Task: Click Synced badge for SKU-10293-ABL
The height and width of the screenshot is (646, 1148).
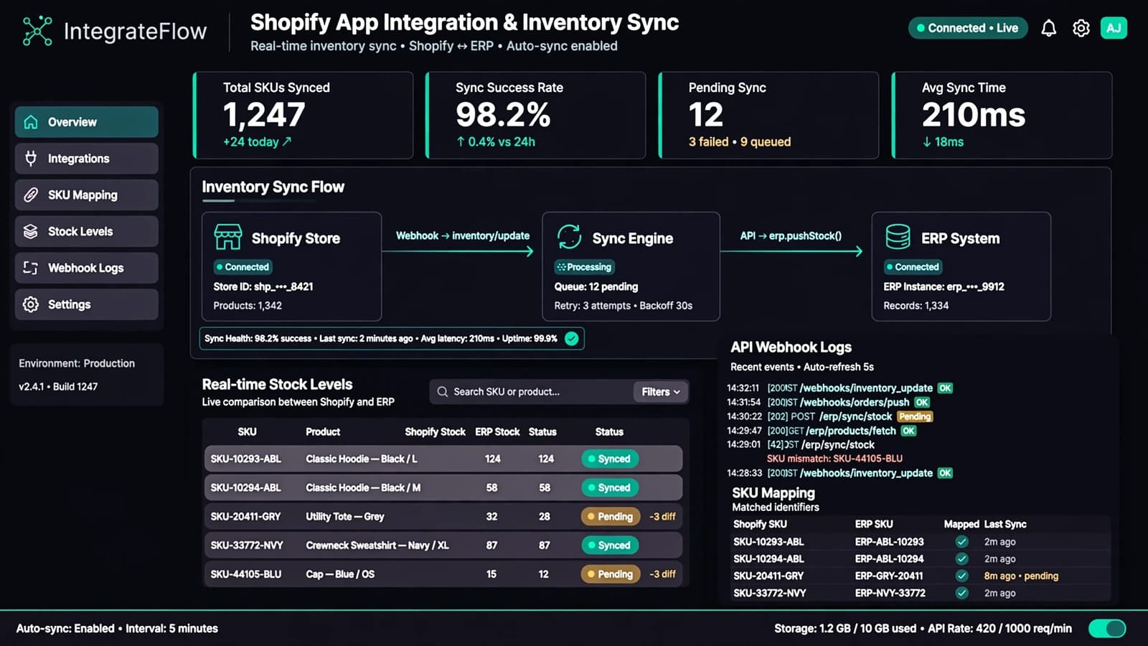Action: [610, 459]
